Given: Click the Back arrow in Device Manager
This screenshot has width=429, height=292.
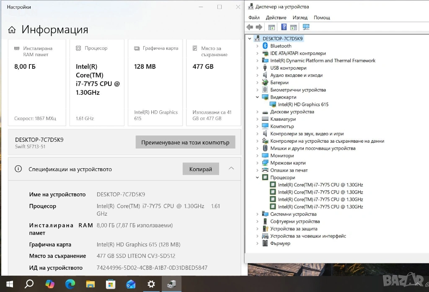Looking at the screenshot, I should pyautogui.click(x=250, y=27).
